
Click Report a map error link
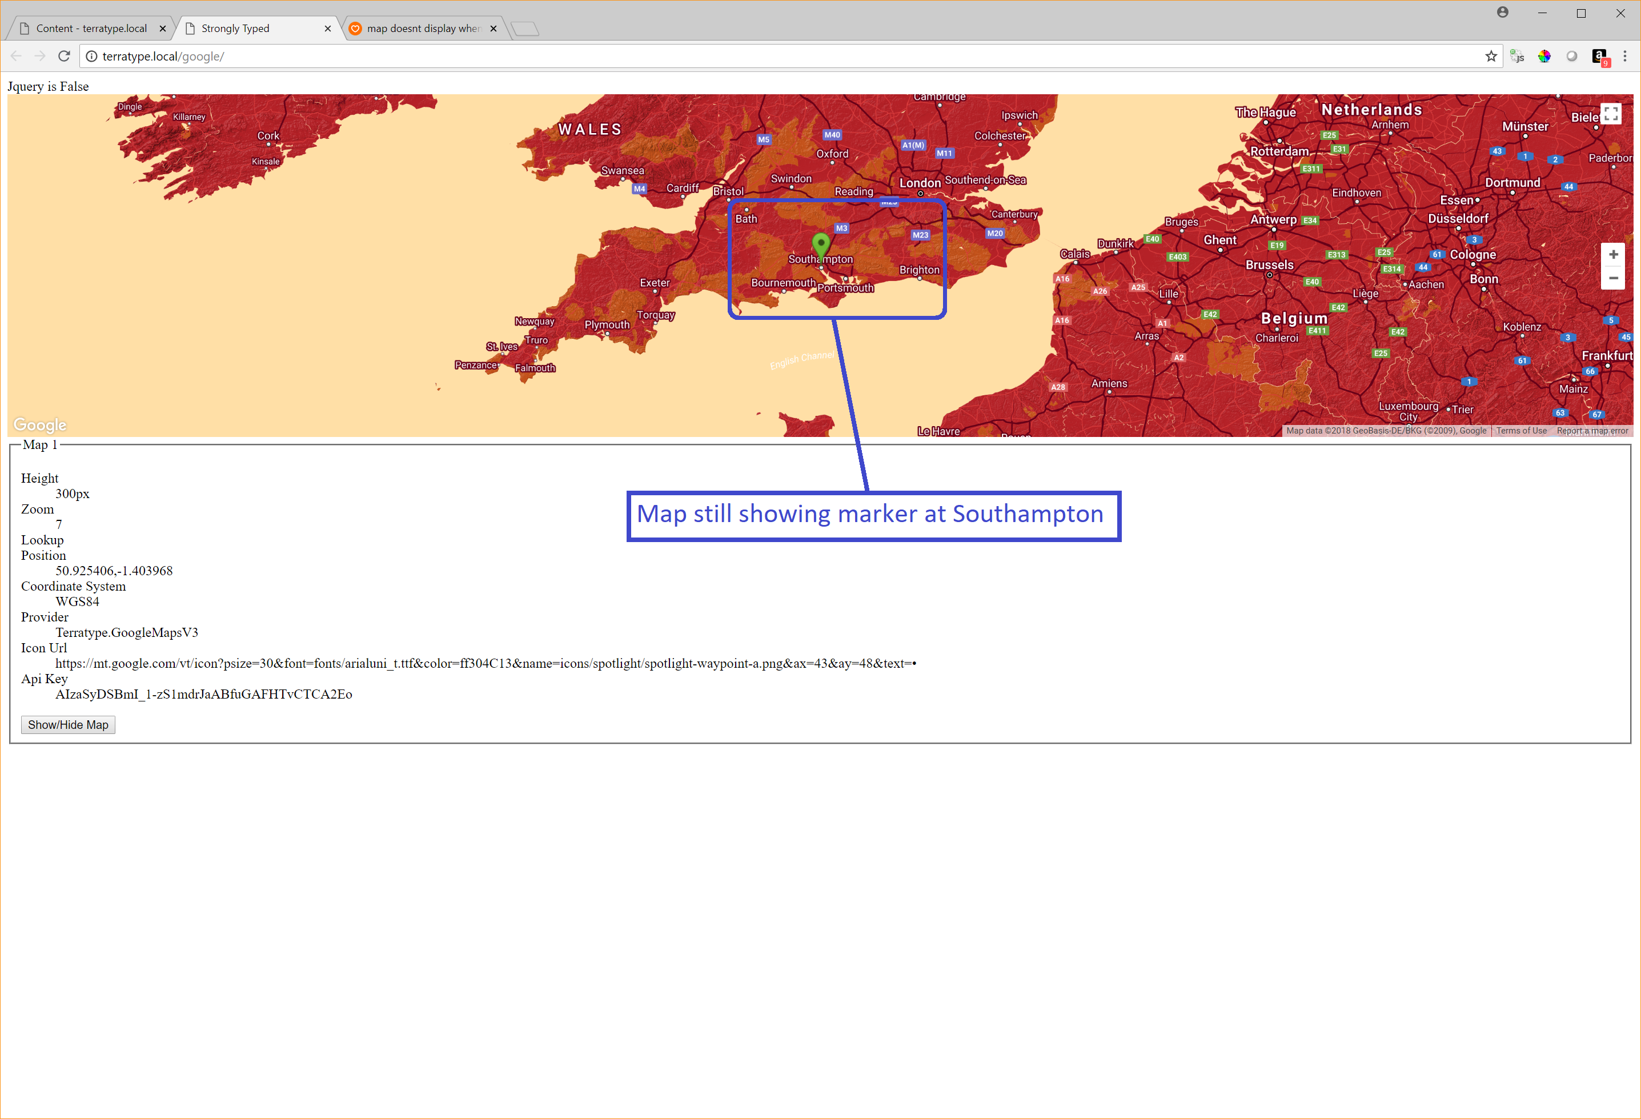point(1592,431)
